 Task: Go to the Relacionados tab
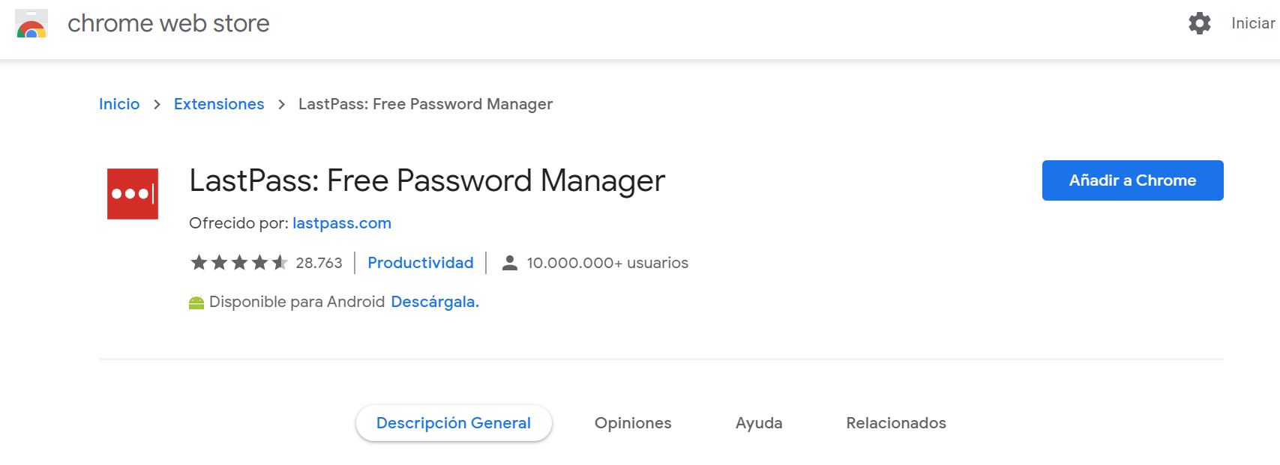896,423
